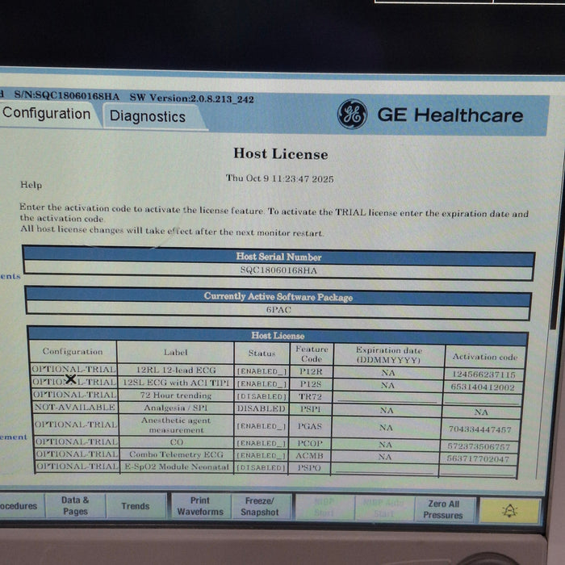
Task: Switch to the Diagnostics tab
Action: tap(148, 116)
